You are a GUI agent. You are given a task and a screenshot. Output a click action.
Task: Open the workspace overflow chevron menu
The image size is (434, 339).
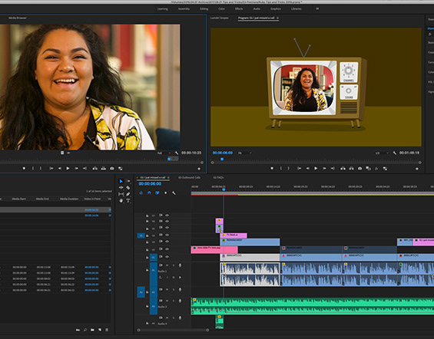[x=317, y=9]
